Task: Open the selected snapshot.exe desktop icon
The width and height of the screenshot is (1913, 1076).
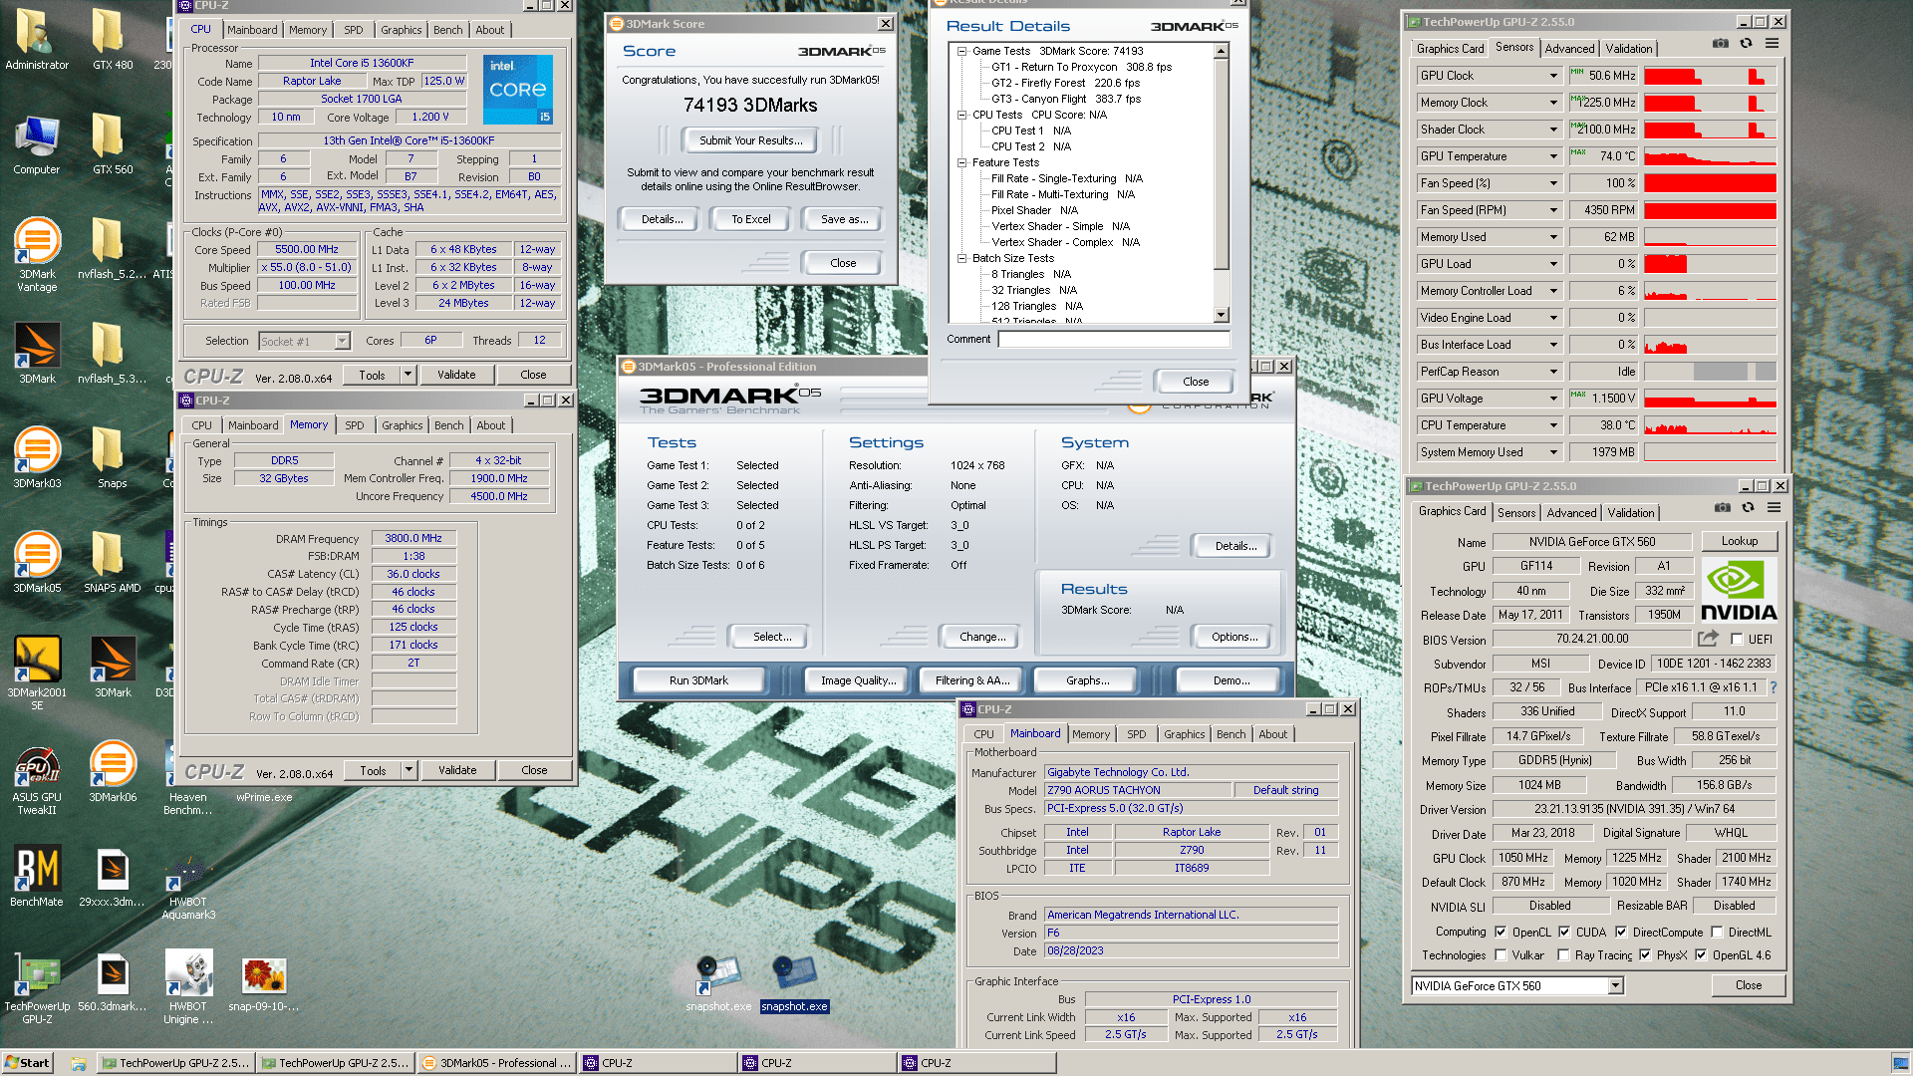Action: [x=794, y=984]
